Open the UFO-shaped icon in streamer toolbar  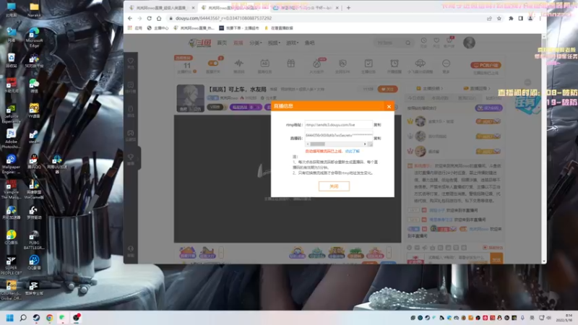coord(420,64)
